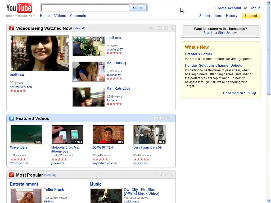Click Sign In in customize homepage box

click(x=208, y=33)
